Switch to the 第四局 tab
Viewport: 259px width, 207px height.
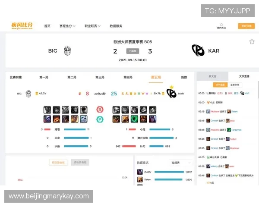128,77
